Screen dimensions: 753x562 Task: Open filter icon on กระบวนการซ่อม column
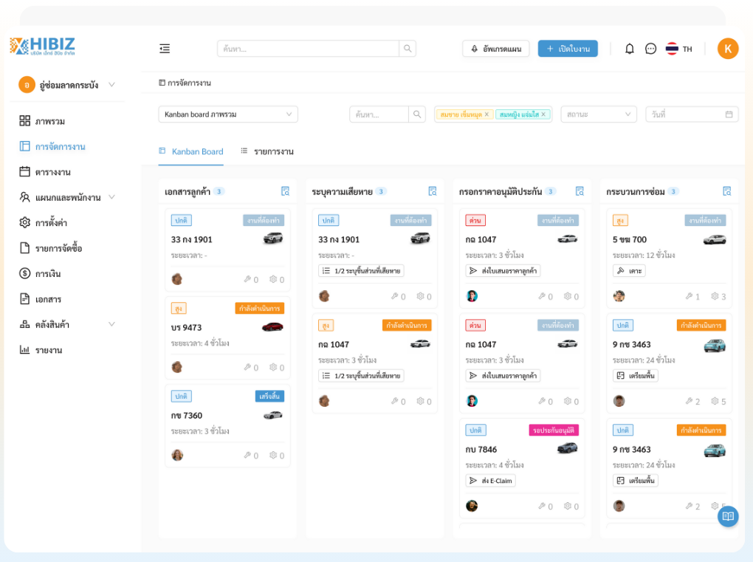click(727, 191)
